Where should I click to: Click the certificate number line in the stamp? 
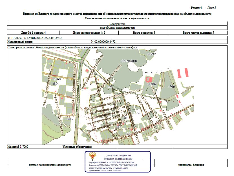click(111, 162)
